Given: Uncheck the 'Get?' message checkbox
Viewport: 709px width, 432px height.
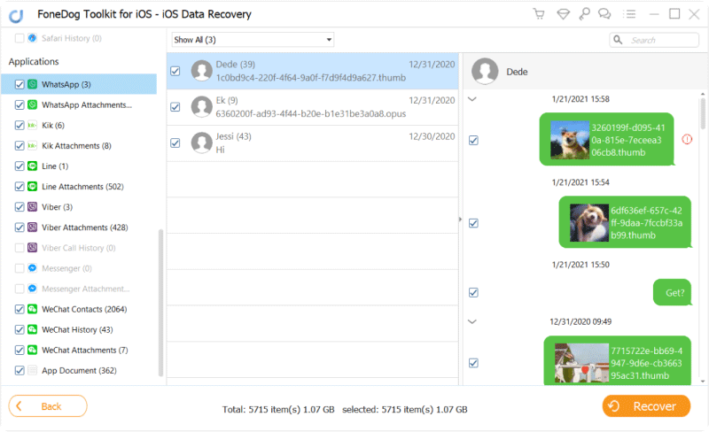Looking at the screenshot, I should [473, 292].
